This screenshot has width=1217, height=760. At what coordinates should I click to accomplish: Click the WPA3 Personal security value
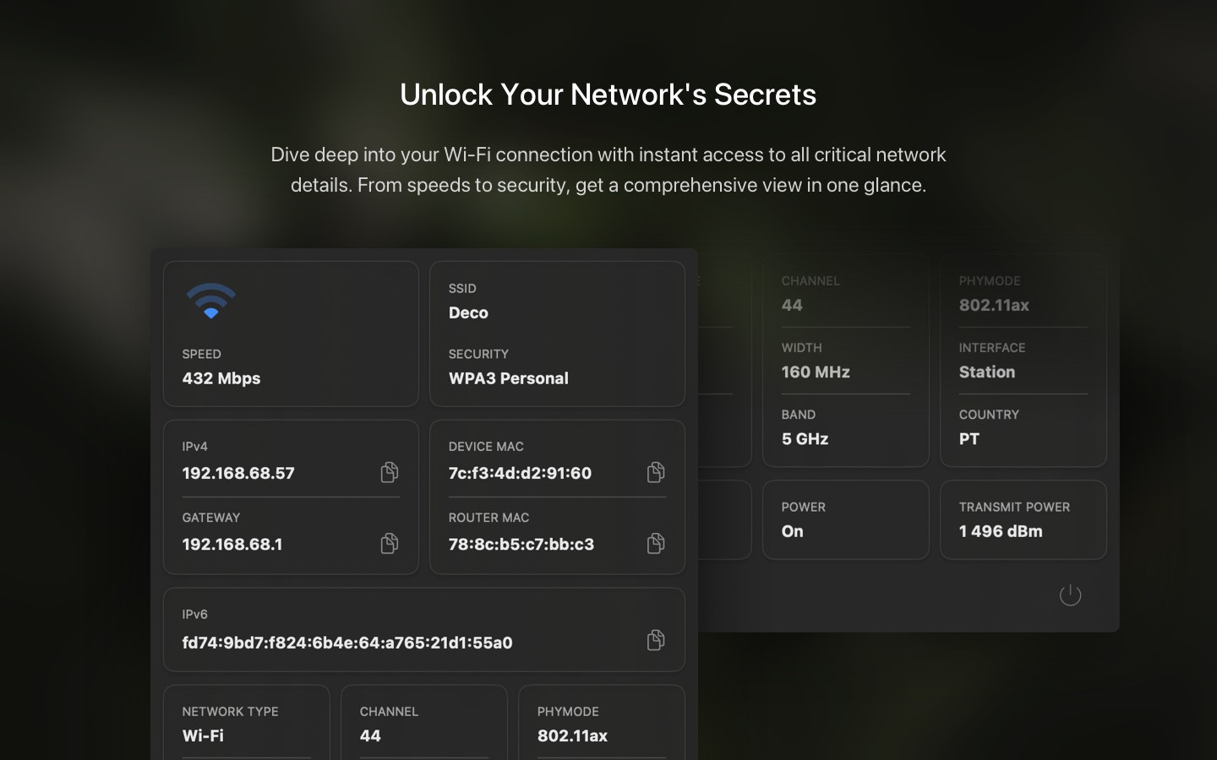(x=509, y=378)
